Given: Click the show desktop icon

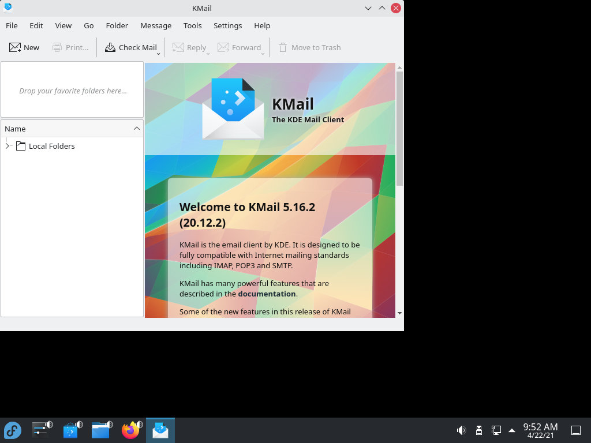Looking at the screenshot, I should point(576,430).
